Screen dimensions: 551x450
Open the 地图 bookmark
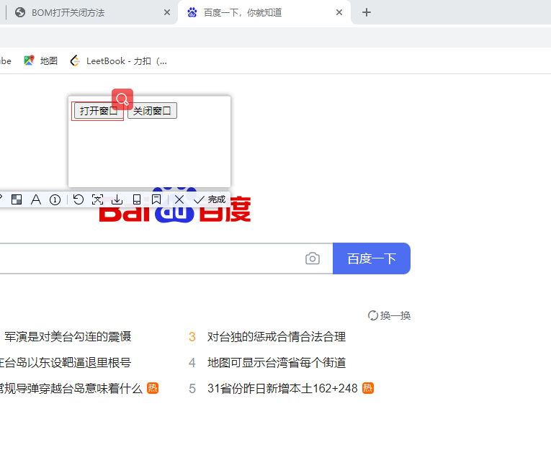pyautogui.click(x=41, y=60)
